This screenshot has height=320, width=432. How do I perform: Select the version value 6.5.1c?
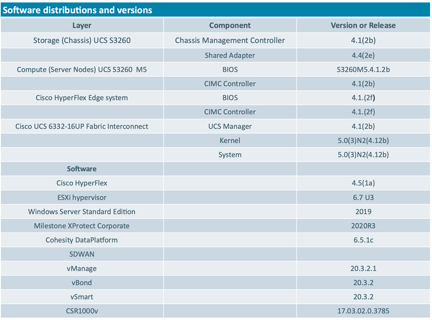tap(363, 240)
